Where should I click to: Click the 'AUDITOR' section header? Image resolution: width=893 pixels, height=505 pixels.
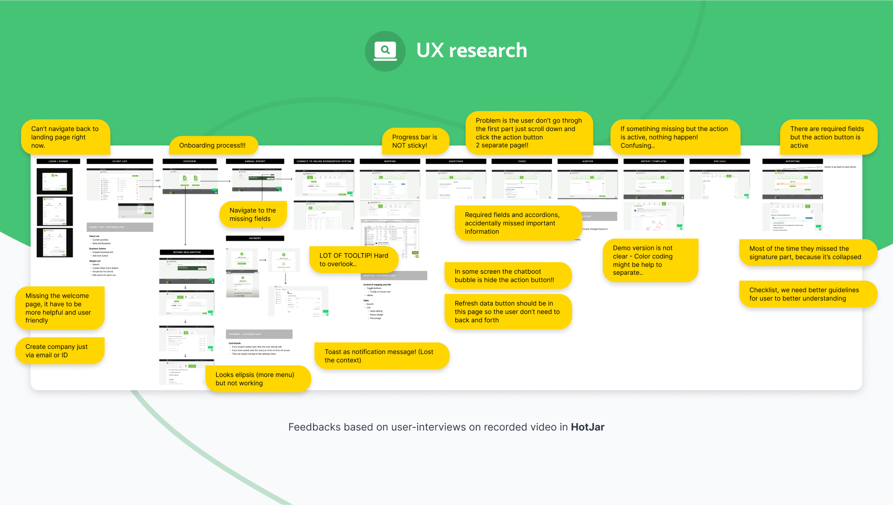[x=587, y=161]
